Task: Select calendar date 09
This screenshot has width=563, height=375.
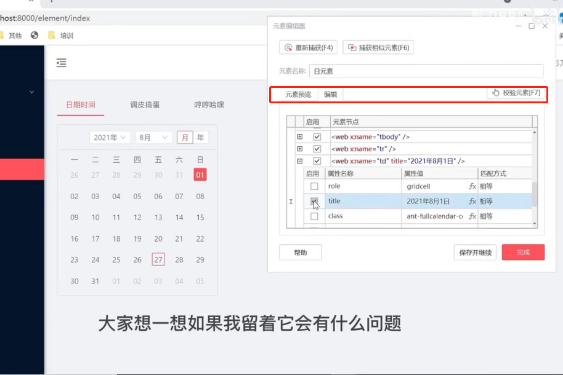Action: pyautogui.click(x=75, y=217)
